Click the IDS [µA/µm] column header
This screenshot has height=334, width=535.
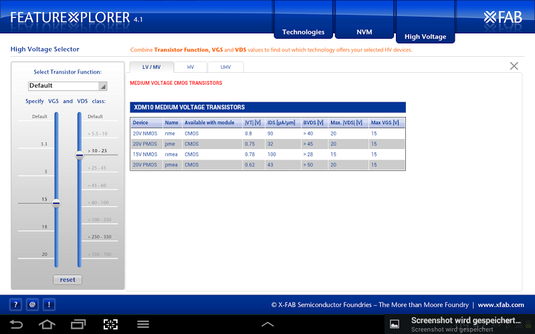coord(283,123)
